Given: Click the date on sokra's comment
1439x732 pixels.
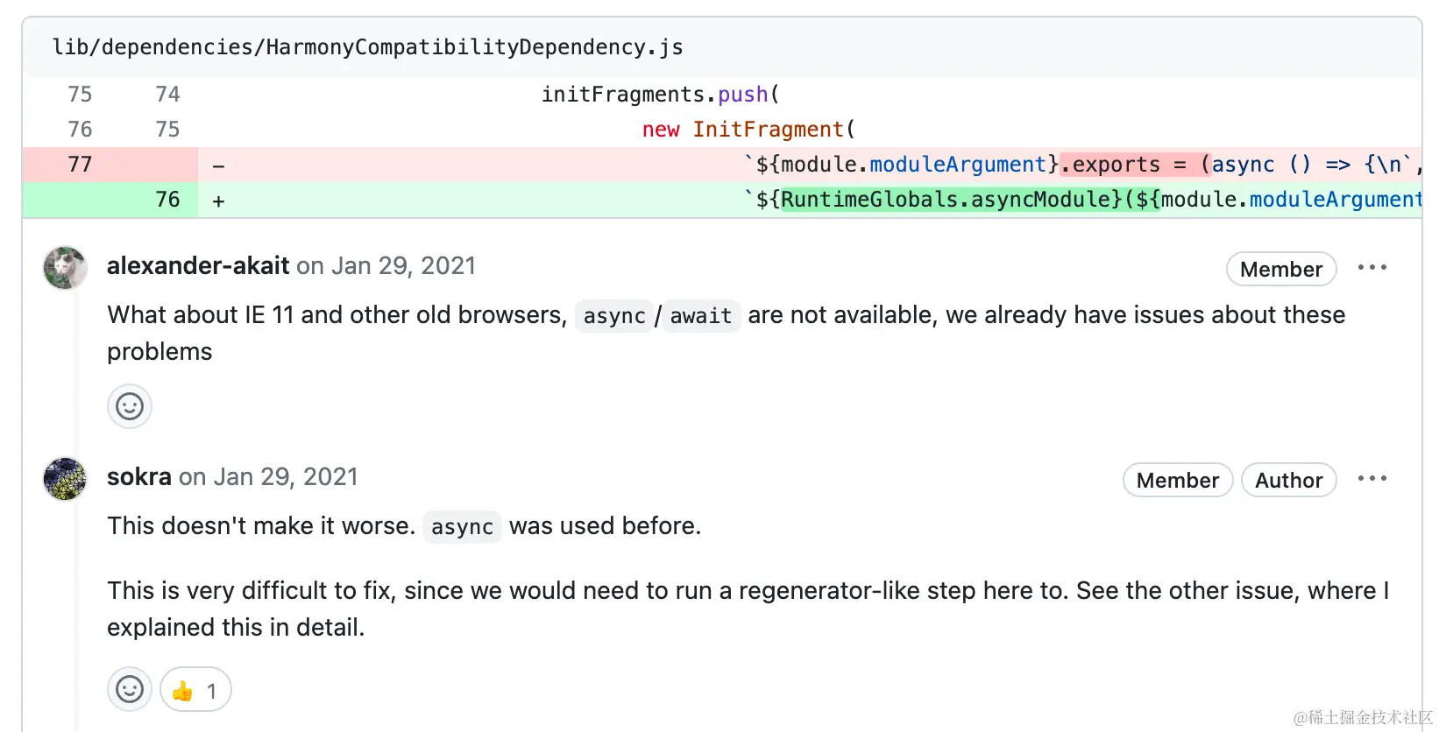Looking at the screenshot, I should coord(286,477).
